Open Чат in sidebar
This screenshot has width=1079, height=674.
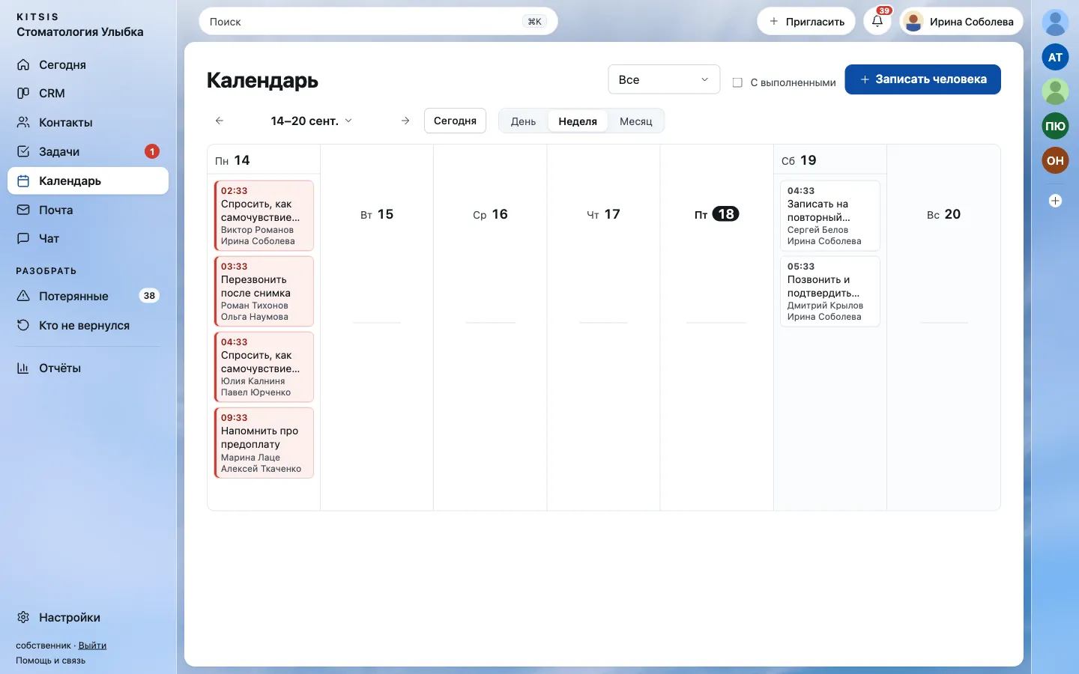pyautogui.click(x=88, y=239)
